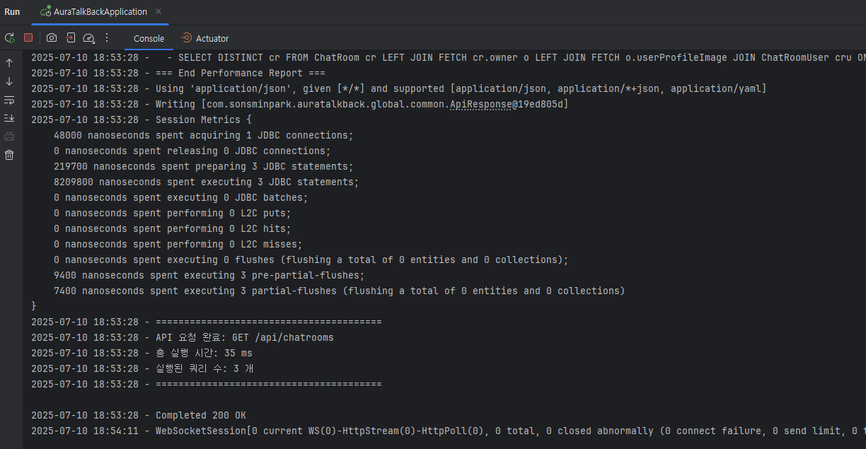
Task: Click the Run tool window title
Action: point(12,12)
